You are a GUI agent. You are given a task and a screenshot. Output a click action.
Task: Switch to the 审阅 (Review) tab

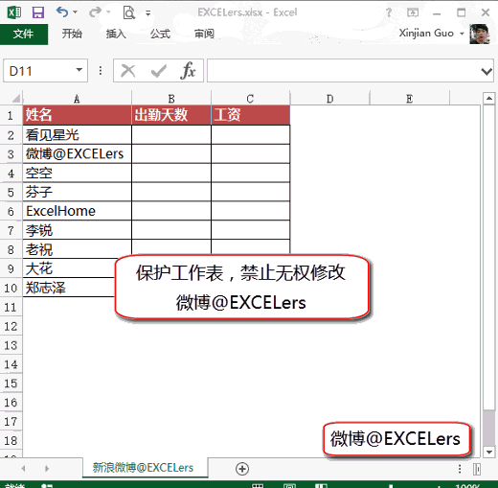(x=205, y=34)
